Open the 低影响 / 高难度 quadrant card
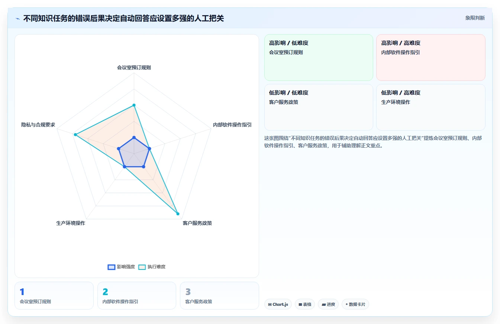This screenshot has height=324, width=500. coord(431,107)
